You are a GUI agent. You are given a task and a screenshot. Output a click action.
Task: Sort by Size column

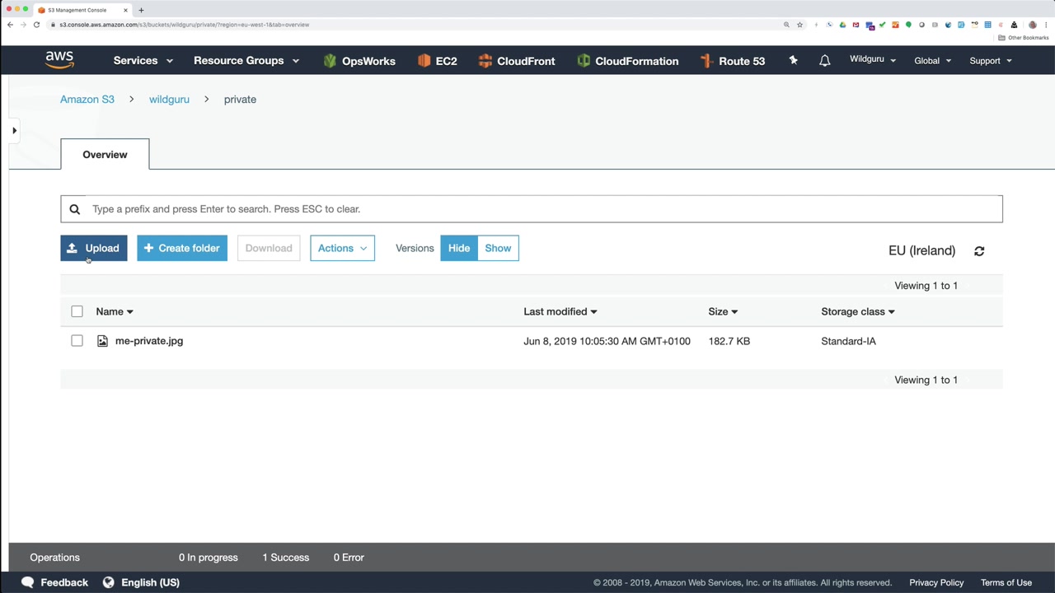[723, 311]
